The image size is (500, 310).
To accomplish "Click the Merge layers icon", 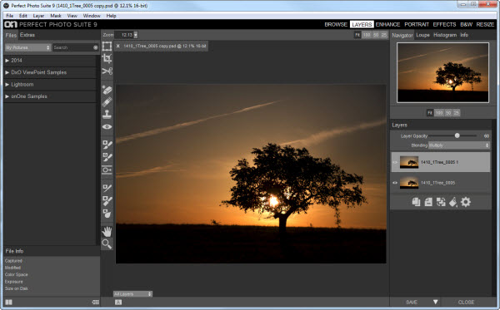I will click(x=441, y=202).
